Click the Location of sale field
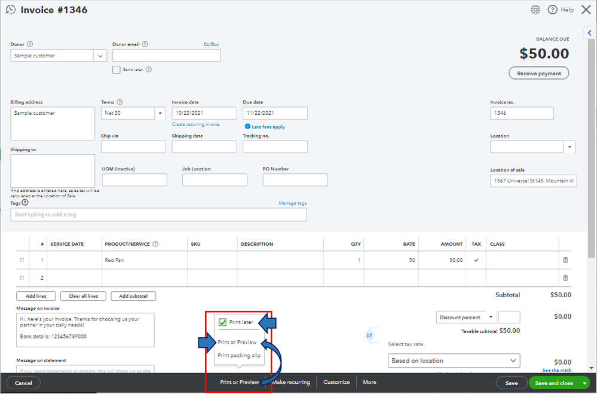This screenshot has width=597, height=394. [x=534, y=181]
